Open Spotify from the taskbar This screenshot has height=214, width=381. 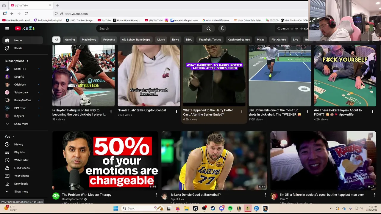[230, 208]
